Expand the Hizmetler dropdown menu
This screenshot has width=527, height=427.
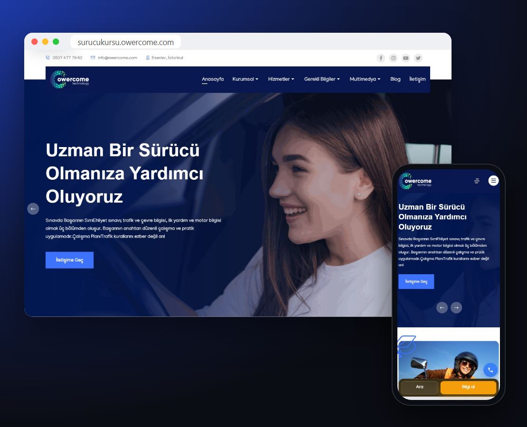(x=281, y=79)
